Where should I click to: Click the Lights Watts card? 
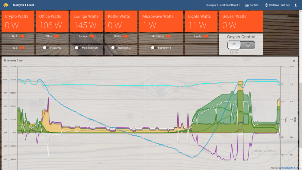(201, 21)
